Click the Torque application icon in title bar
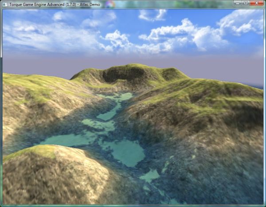The width and height of the screenshot is (266, 207). [x=5, y=4]
